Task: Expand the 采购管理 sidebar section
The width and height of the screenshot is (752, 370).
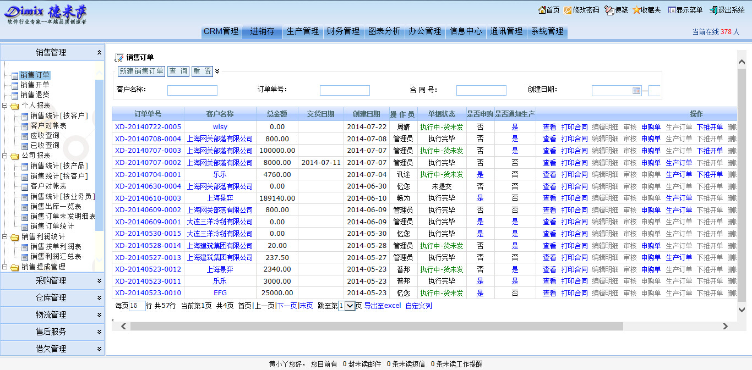Action: click(99, 281)
